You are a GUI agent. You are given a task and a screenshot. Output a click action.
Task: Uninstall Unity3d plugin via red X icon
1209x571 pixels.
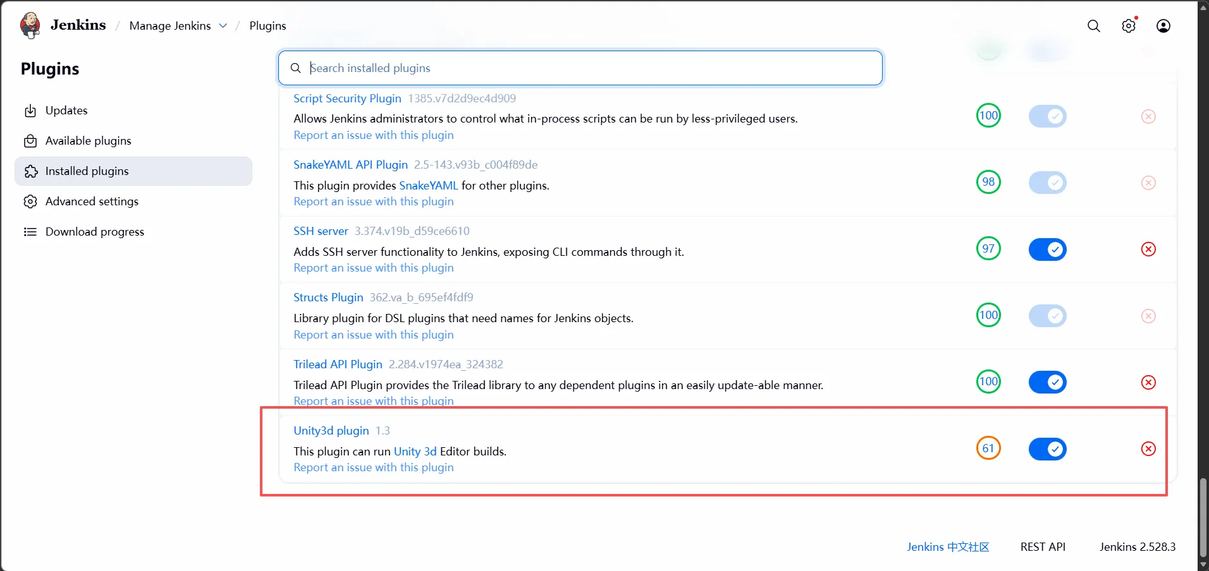click(1148, 448)
